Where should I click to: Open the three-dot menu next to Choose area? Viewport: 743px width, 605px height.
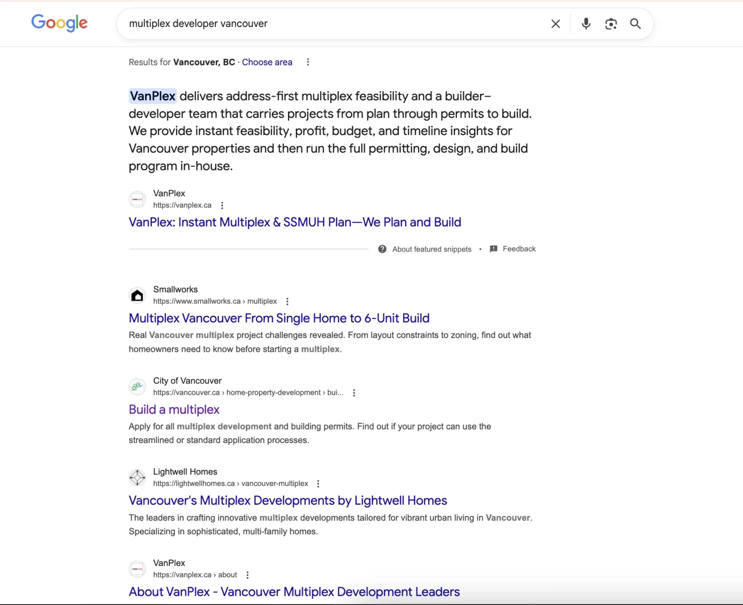coord(308,62)
